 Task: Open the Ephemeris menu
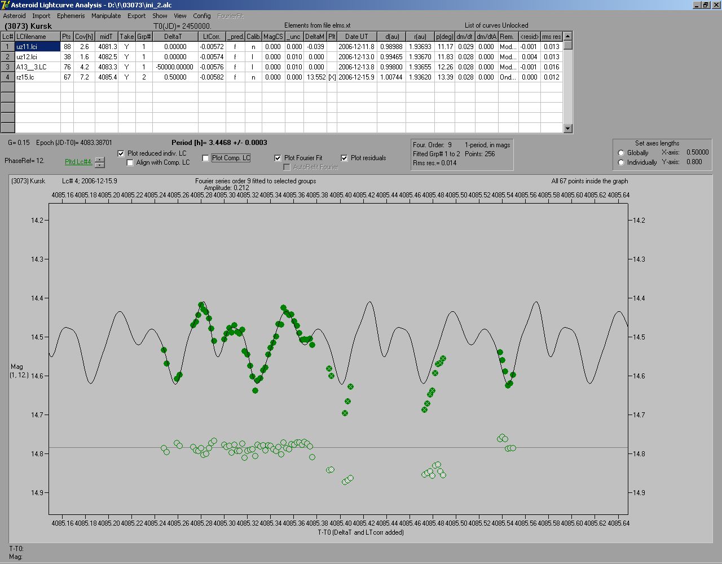(71, 16)
